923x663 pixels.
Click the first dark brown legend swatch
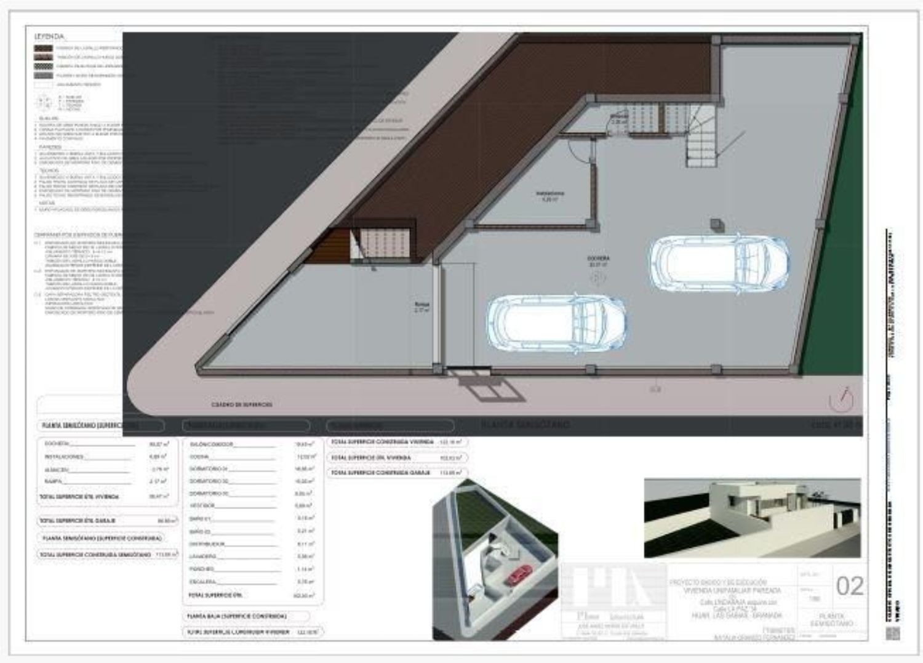click(x=43, y=47)
